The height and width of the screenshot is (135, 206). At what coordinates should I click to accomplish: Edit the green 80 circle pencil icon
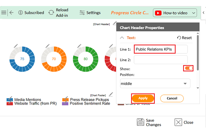click(79, 46)
